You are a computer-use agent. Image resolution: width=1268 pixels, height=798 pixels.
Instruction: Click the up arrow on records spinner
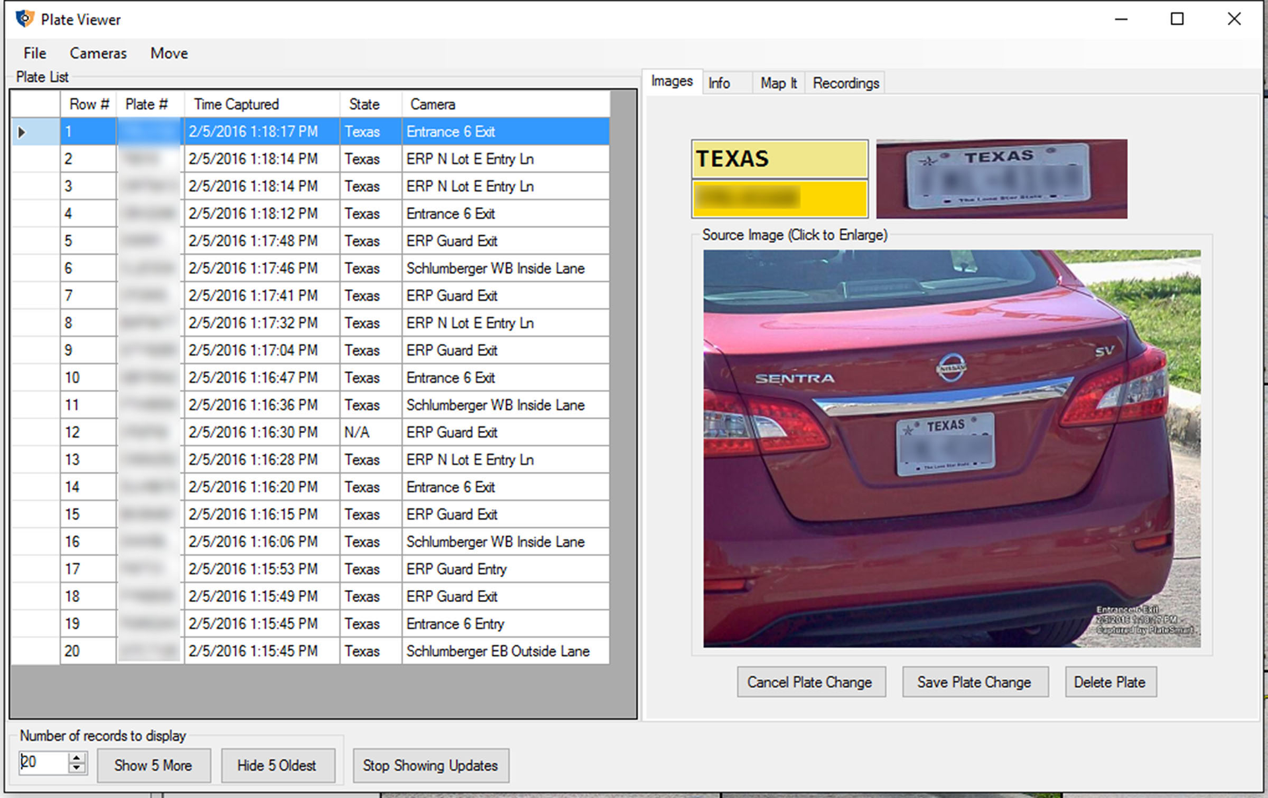77,757
